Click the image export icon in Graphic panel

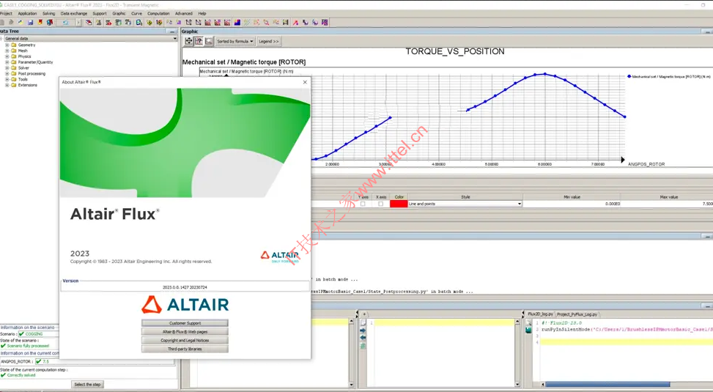pyautogui.click(x=209, y=41)
